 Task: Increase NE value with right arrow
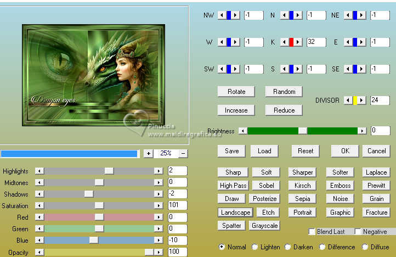[x=361, y=15]
